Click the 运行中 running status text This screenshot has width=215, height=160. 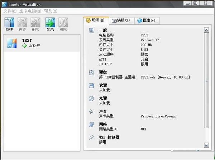[x=34, y=45]
